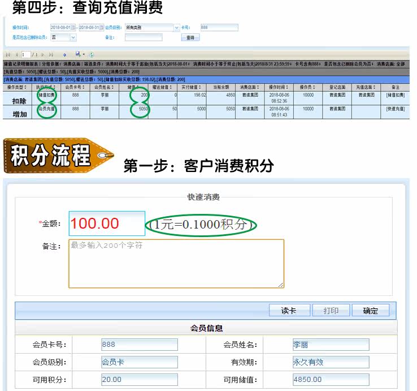417x391 pixels.
Task: Jump to last report page
Action: [51, 54]
